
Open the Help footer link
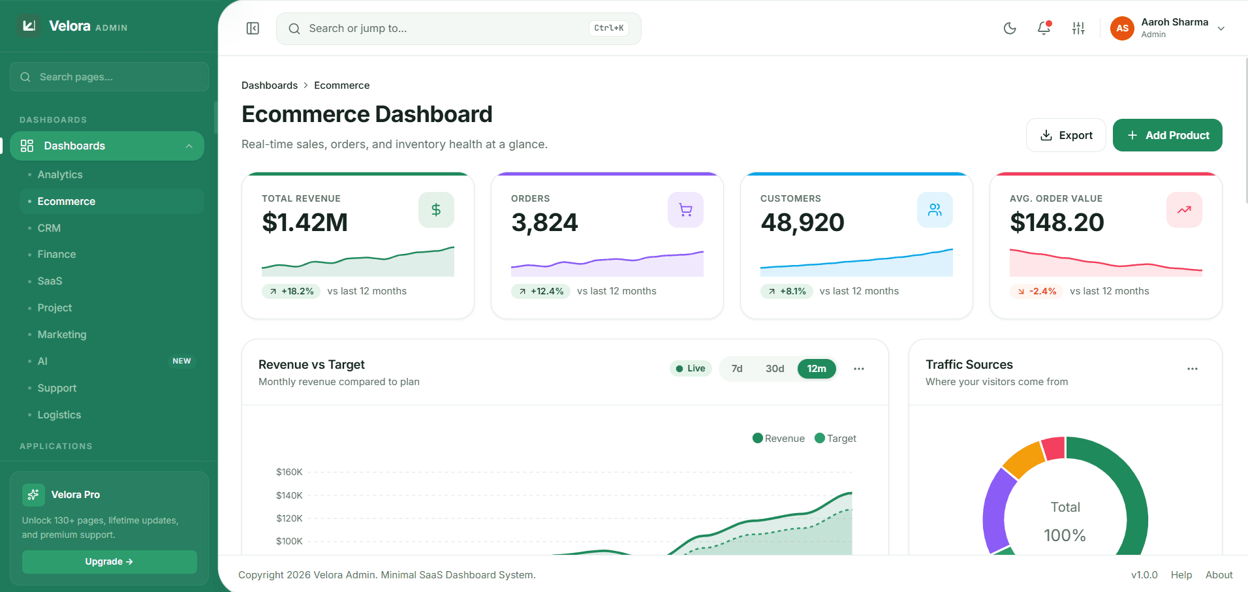tap(1181, 575)
